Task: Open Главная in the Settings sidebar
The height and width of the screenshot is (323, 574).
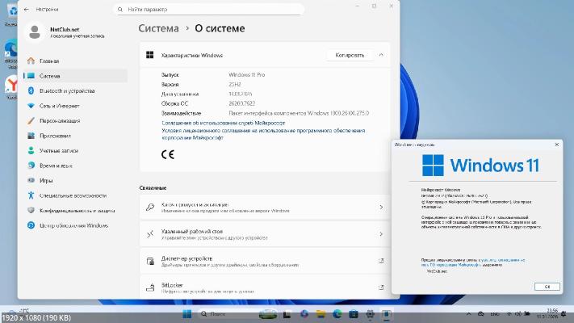Action: (49, 61)
